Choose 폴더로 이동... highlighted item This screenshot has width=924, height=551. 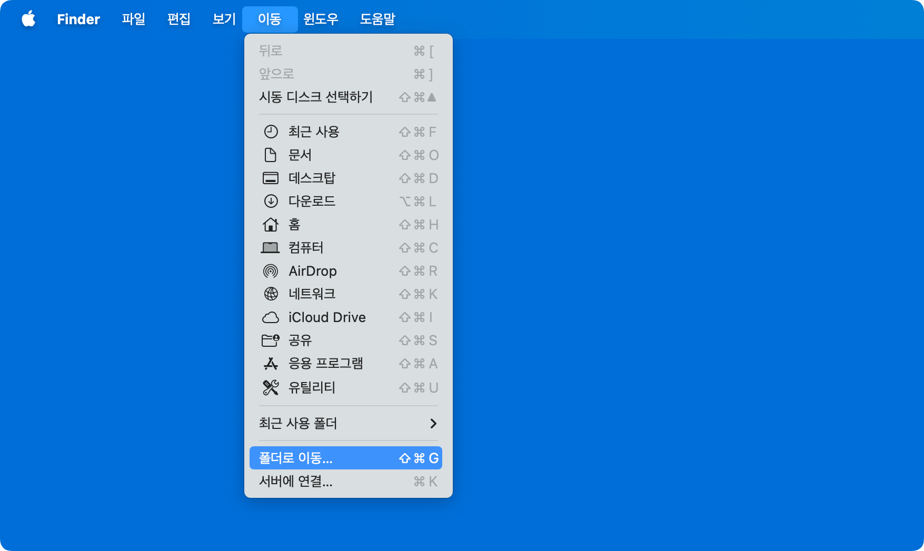(346, 458)
